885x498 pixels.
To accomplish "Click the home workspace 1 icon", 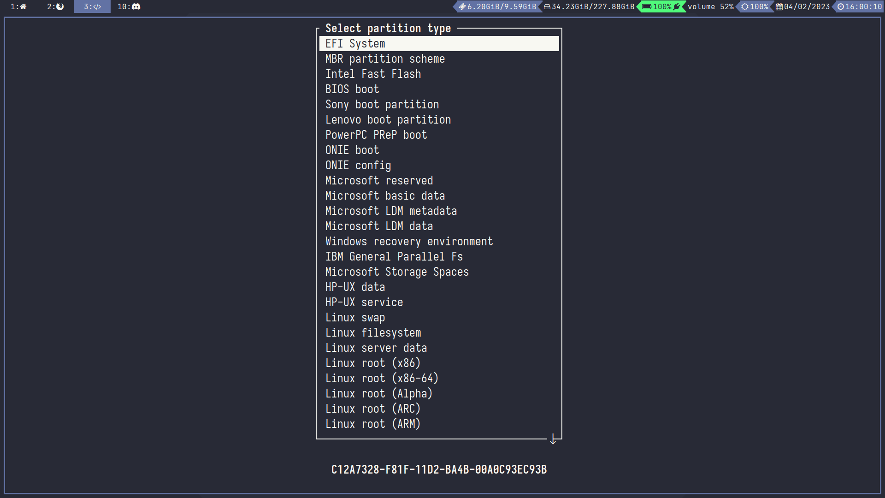I will point(23,6).
